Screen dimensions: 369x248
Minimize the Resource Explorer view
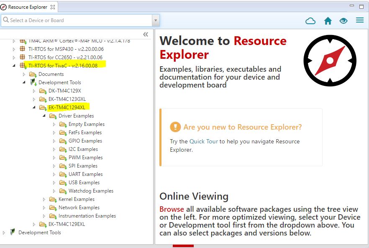click(352, 5)
